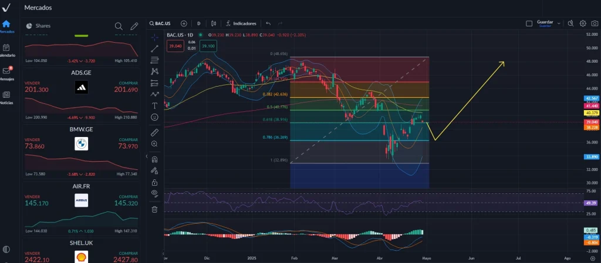
Task: Click the layout square icon beside Guardar
Action: 529,23
